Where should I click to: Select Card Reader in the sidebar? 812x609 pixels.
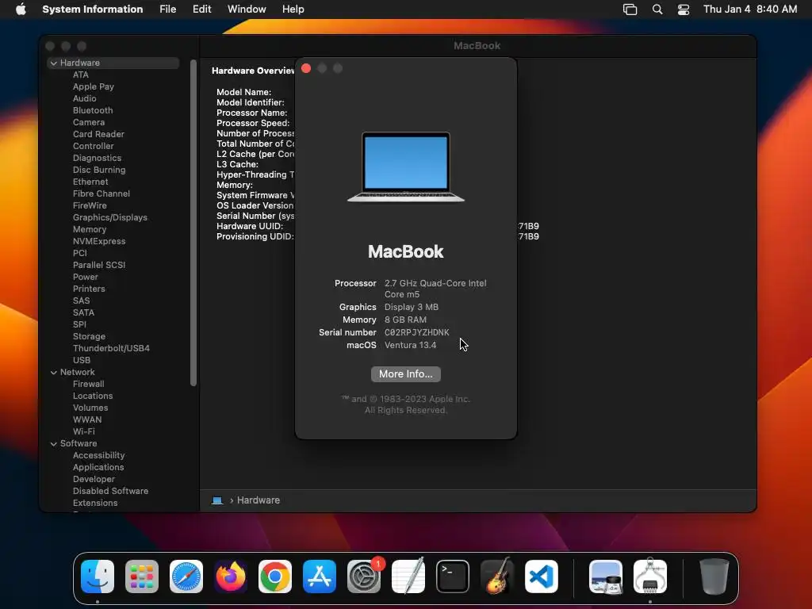click(98, 134)
